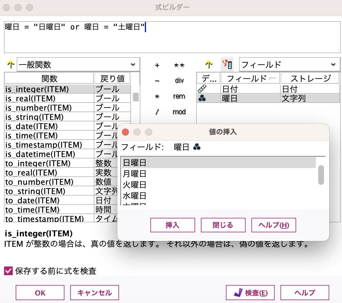Select the 日付 field row
The image size is (342, 303).
coord(268,89)
